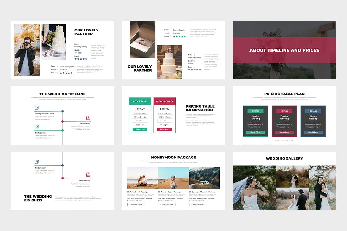The image size is (347, 231).
Task: Click Dennis Jewelry green star rating
Action: tap(179, 36)
